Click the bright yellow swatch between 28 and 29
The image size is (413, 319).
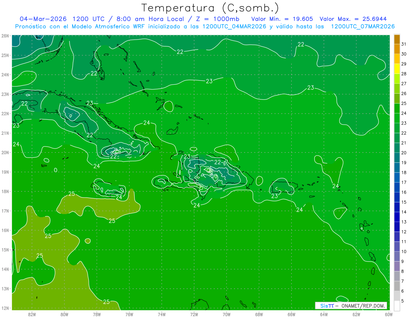[397, 69]
